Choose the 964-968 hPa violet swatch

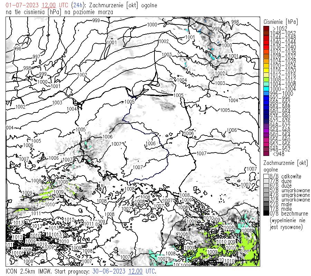266,131
